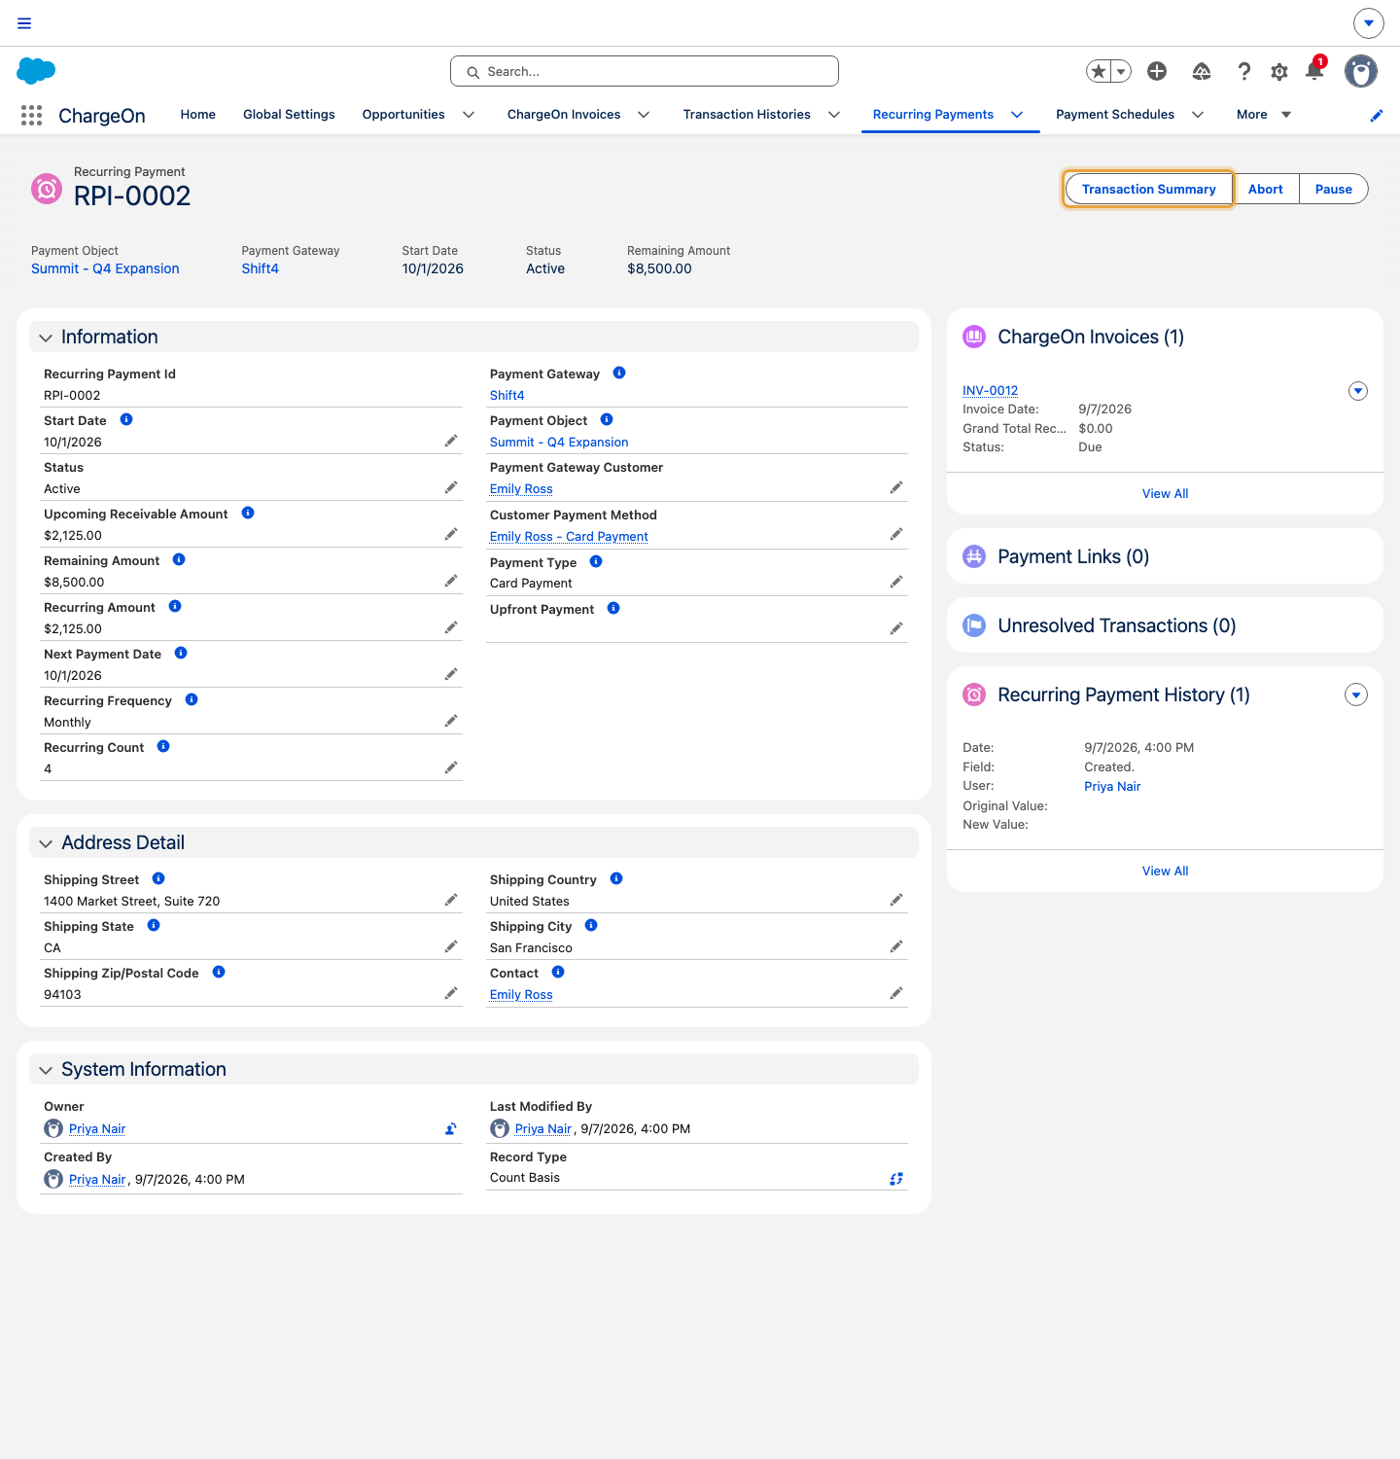Edit the Recurring Count pencil icon
This screenshot has width=1400, height=1459.
[451, 767]
